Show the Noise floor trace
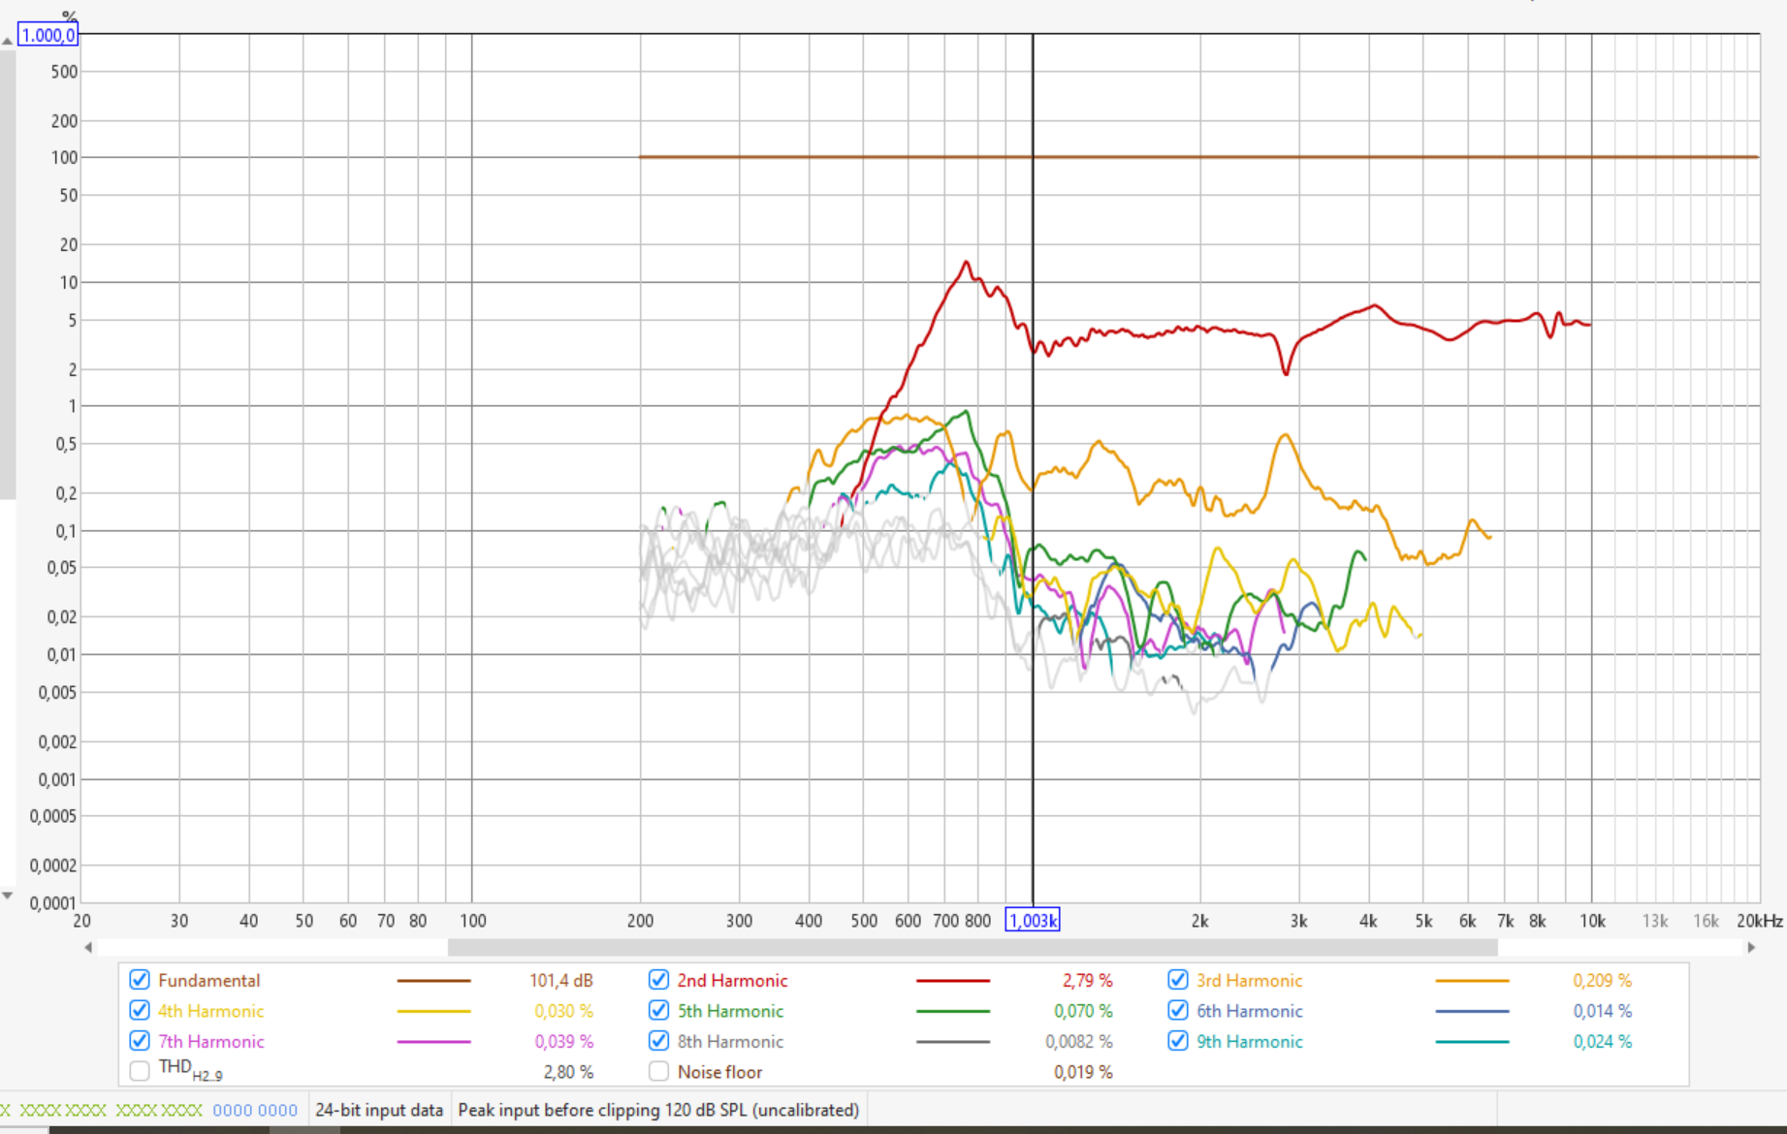The image size is (1787, 1134). [658, 1071]
